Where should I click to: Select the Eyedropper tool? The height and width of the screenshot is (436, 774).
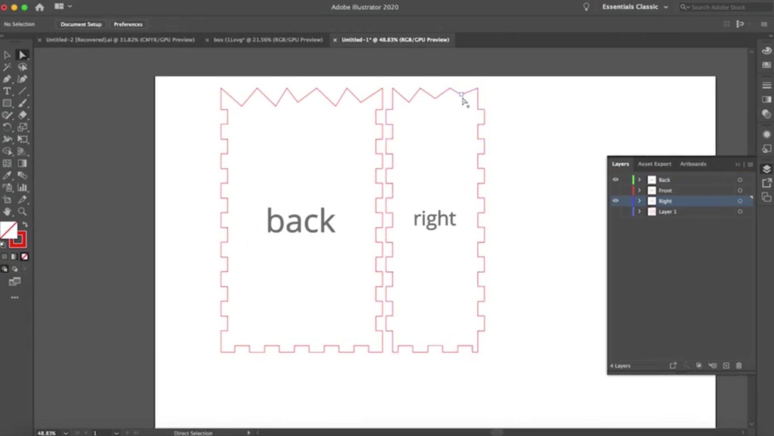[7, 175]
